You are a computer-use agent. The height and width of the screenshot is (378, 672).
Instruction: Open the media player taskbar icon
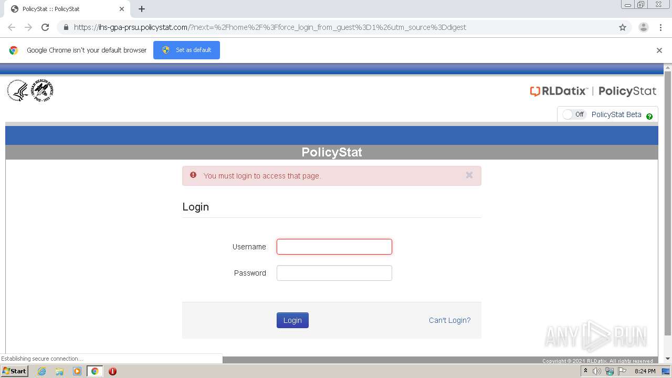77,371
